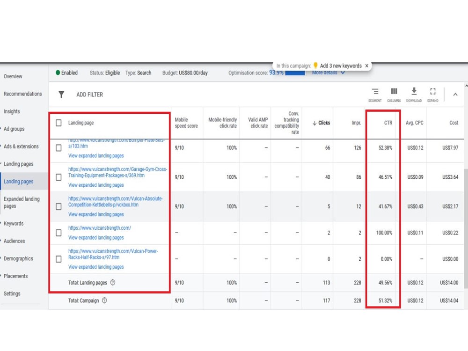Image resolution: width=468 pixels, height=351 pixels.
Task: Open Expanded landing pages sidebar item
Action: [22, 202]
